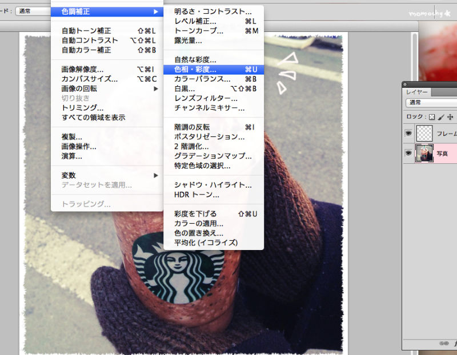Viewport: 457px width, 355px height.
Task: Open ポスタリゼーション dialog
Action: [214, 136]
